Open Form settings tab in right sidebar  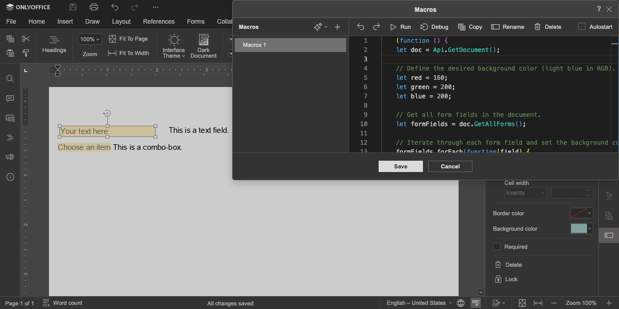click(x=609, y=235)
